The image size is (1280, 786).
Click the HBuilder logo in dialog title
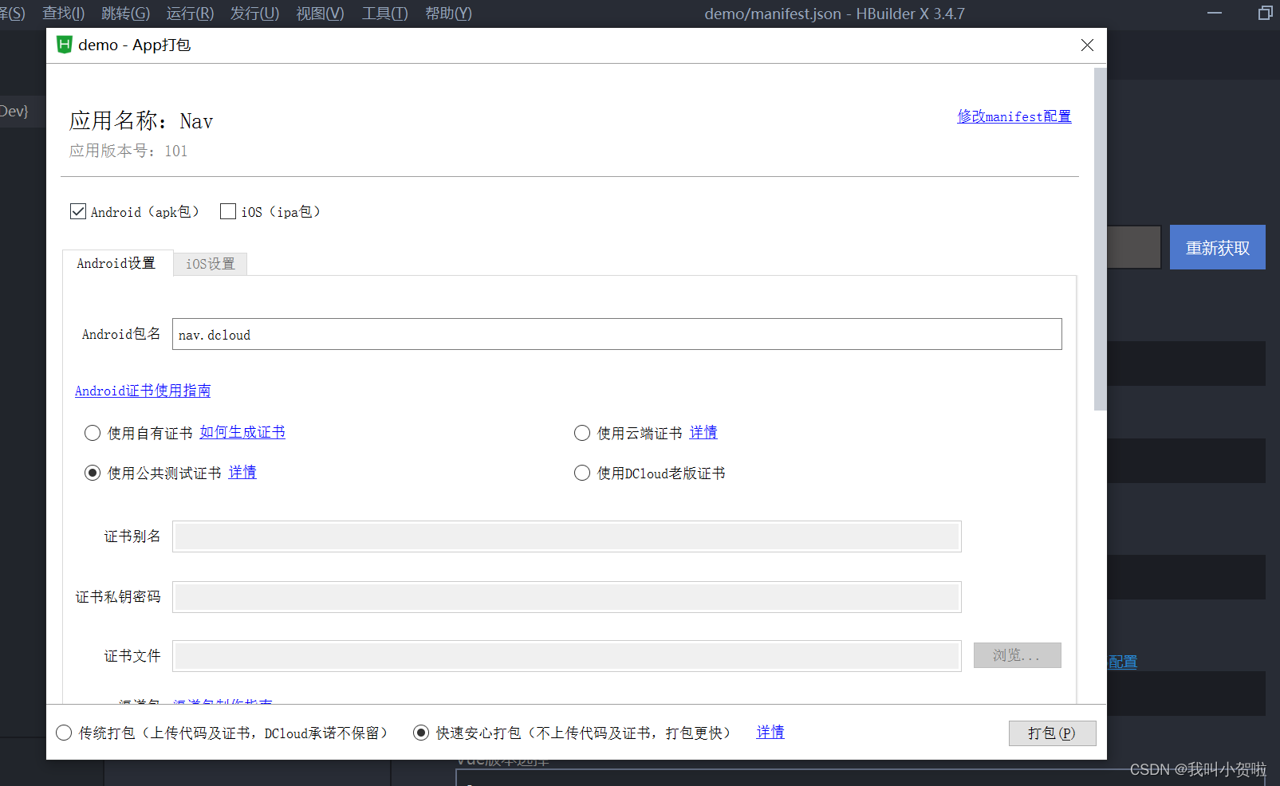(65, 45)
